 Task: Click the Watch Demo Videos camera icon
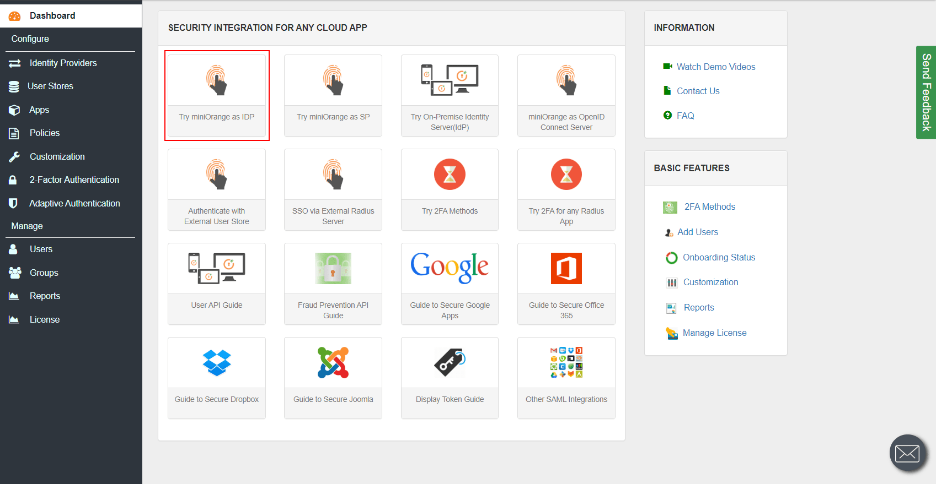[667, 66]
